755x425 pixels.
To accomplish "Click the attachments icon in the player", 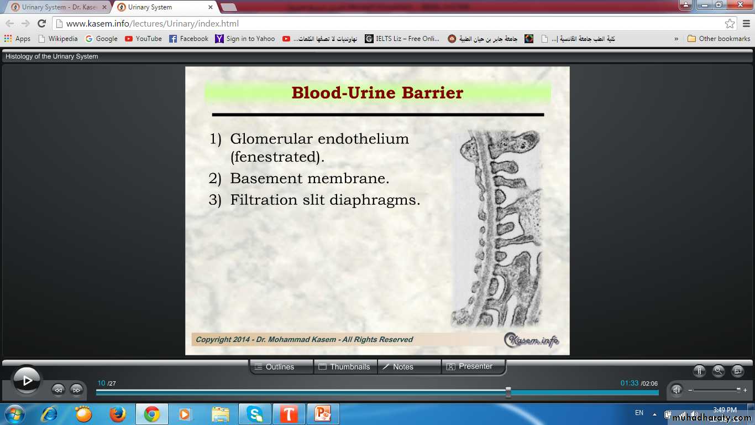I will [x=699, y=371].
